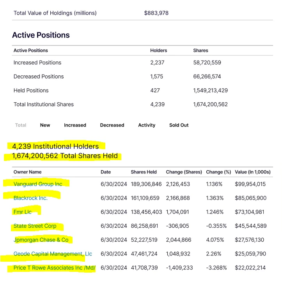Image resolution: width=282 pixels, height=282 pixels.
Task: Select Geode value $25,059,790
Action: tap(250, 254)
